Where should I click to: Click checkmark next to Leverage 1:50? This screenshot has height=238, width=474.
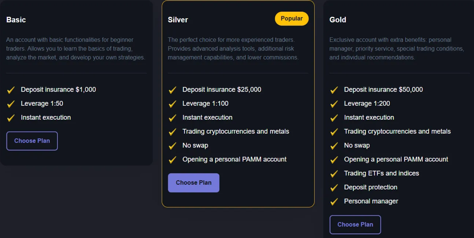tap(11, 104)
